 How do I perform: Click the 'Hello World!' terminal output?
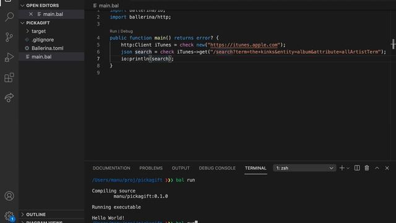pyautogui.click(x=108, y=217)
